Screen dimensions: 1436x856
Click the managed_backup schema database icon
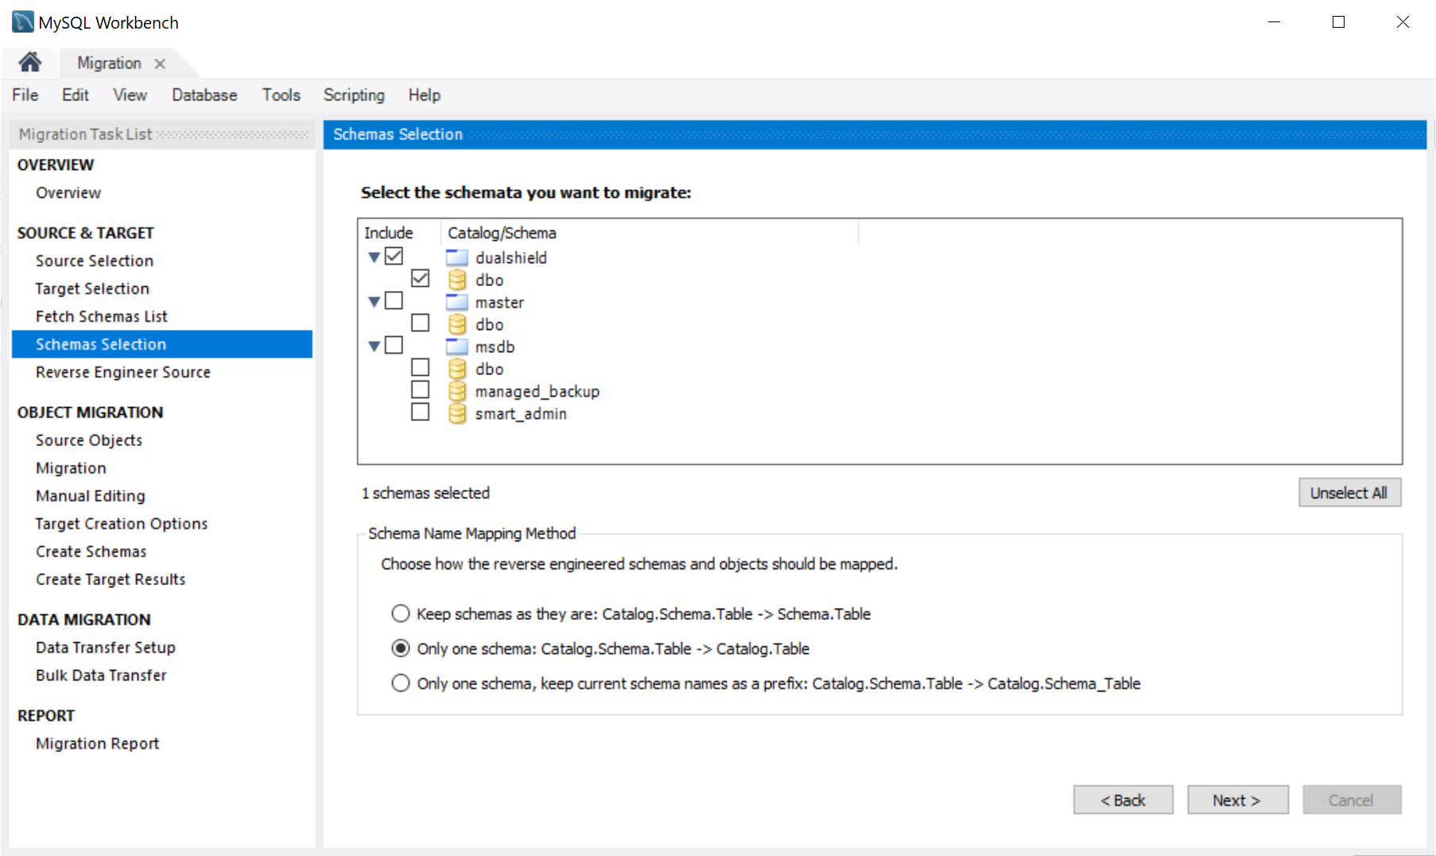click(456, 391)
